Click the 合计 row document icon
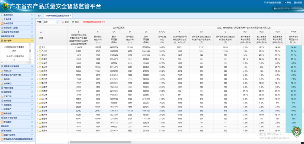 [x=40, y=47]
